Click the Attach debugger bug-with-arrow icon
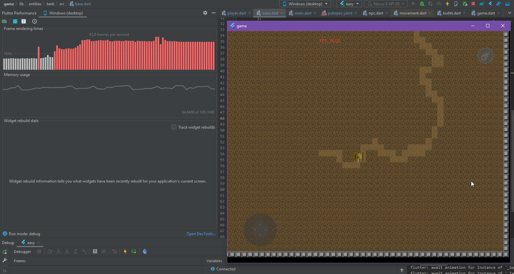The image size is (514, 274). (x=465, y=4)
